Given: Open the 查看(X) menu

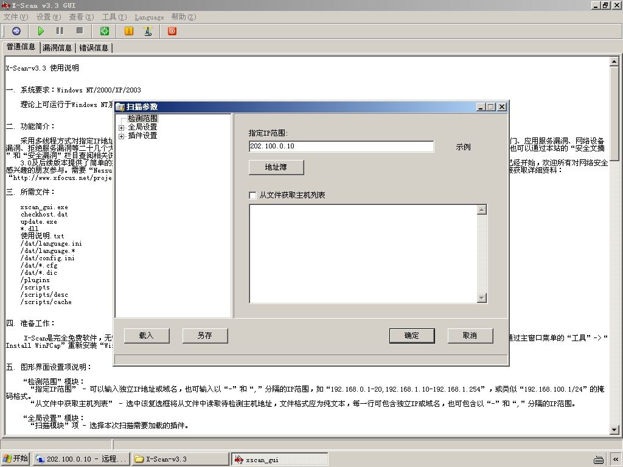Looking at the screenshot, I should 82,16.
